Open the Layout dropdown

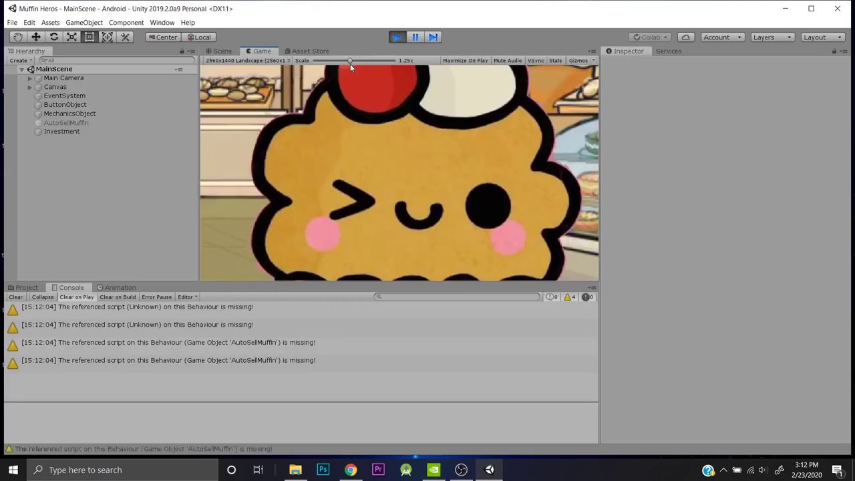(x=822, y=37)
